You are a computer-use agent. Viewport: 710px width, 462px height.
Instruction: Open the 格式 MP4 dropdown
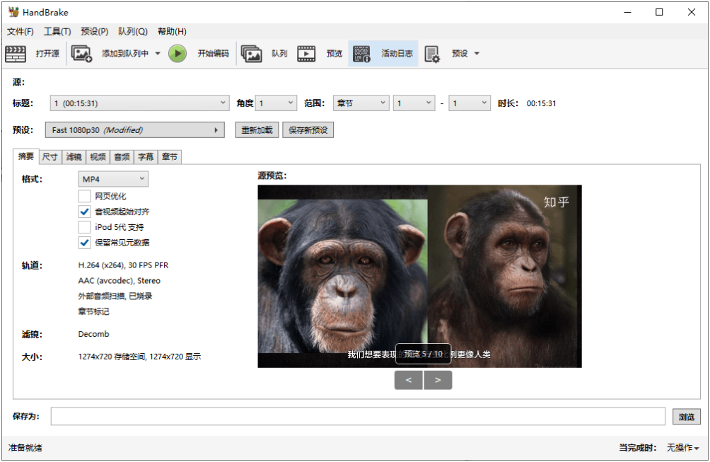(113, 179)
